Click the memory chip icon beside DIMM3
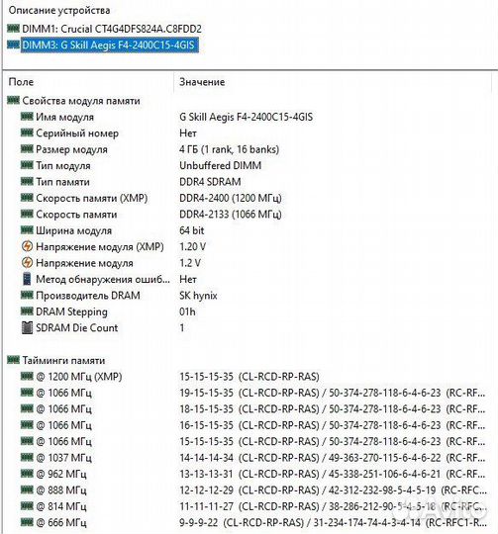 click(x=13, y=44)
